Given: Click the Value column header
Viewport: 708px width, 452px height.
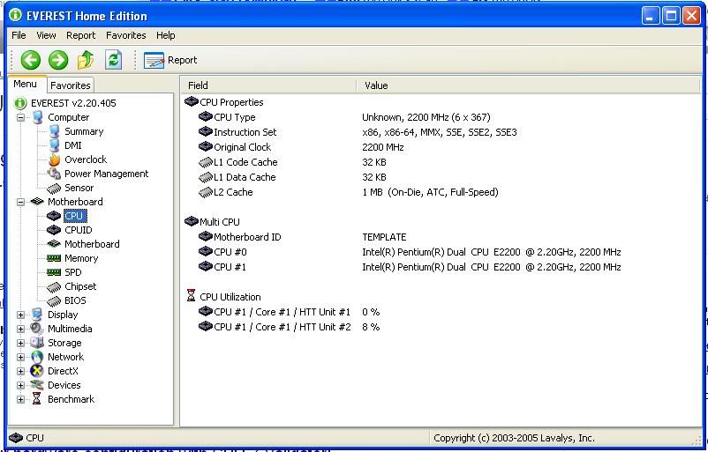Looking at the screenshot, I should click(x=528, y=85).
